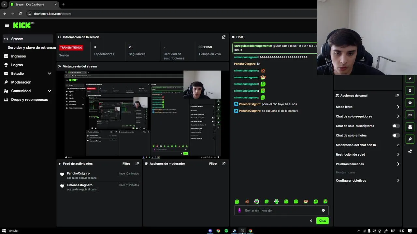This screenshot has width=417, height=234.
Task: Open Configurar objetivos options arrow
Action: point(398,181)
